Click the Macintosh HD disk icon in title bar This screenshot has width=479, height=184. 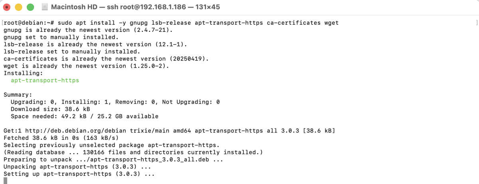[x=45, y=8]
